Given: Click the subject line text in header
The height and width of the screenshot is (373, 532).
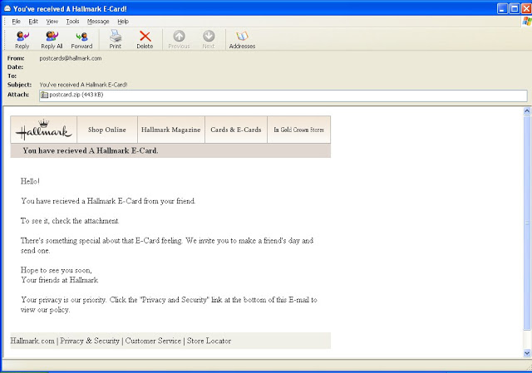Looking at the screenshot, I should point(83,85).
